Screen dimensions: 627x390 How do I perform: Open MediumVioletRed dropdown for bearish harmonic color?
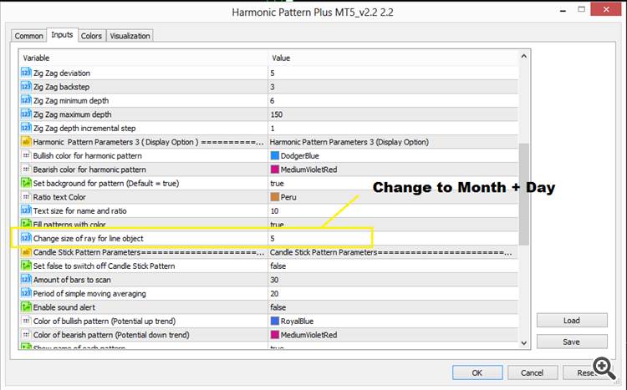pos(393,170)
